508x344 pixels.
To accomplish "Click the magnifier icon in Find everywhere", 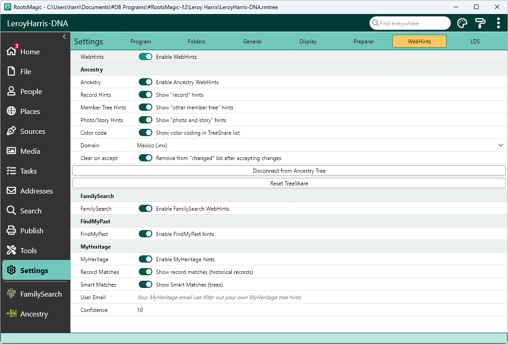I will click(x=375, y=23).
